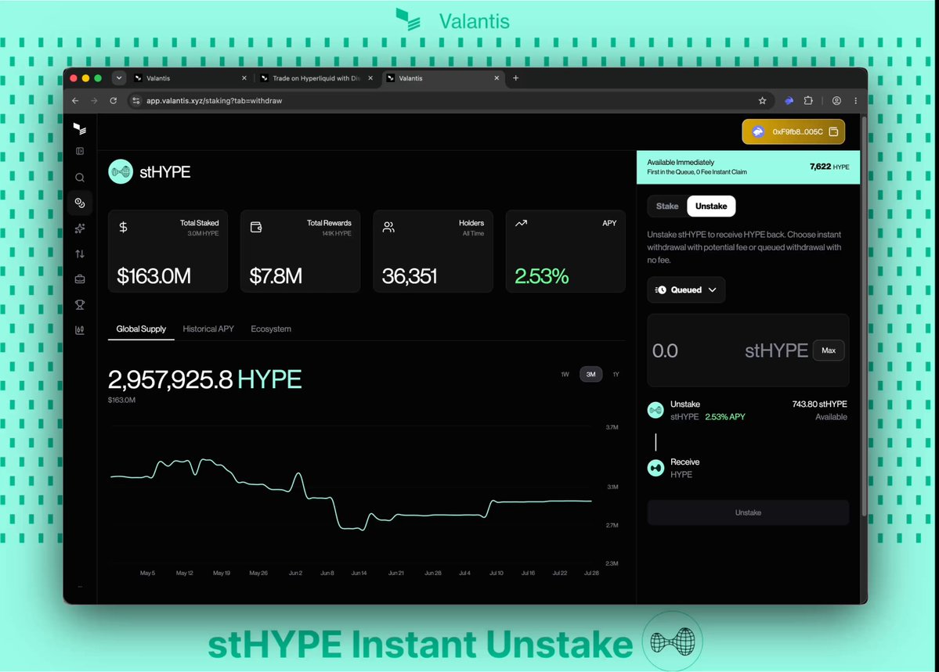Open the sparkles sidebar icon
This screenshot has width=939, height=672.
80,228
